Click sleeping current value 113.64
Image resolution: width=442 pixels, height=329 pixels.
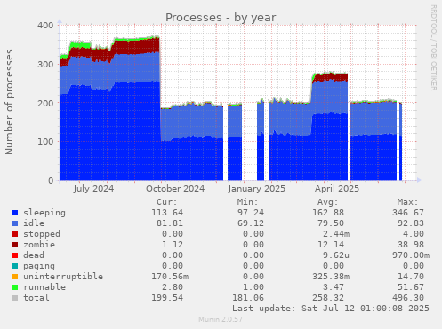pyautogui.click(x=167, y=213)
